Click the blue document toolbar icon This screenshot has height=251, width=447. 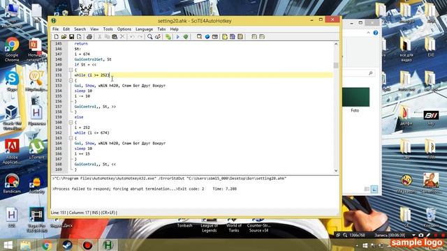tap(233, 37)
